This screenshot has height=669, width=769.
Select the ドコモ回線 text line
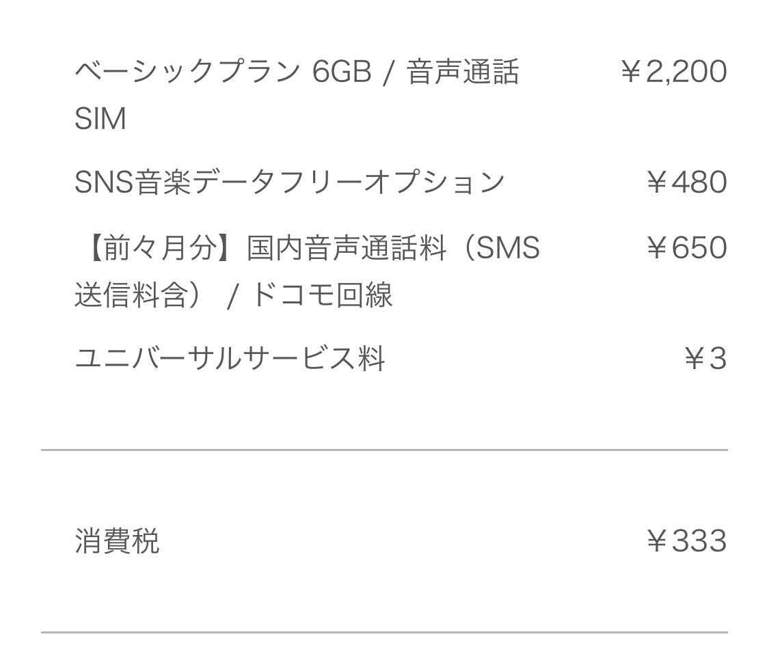click(322, 295)
